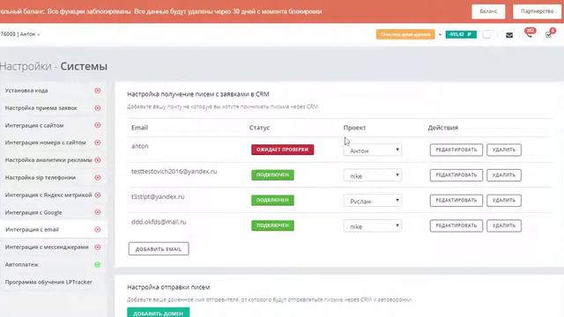
Task: Click Редактировать for anton email
Action: 456,150
